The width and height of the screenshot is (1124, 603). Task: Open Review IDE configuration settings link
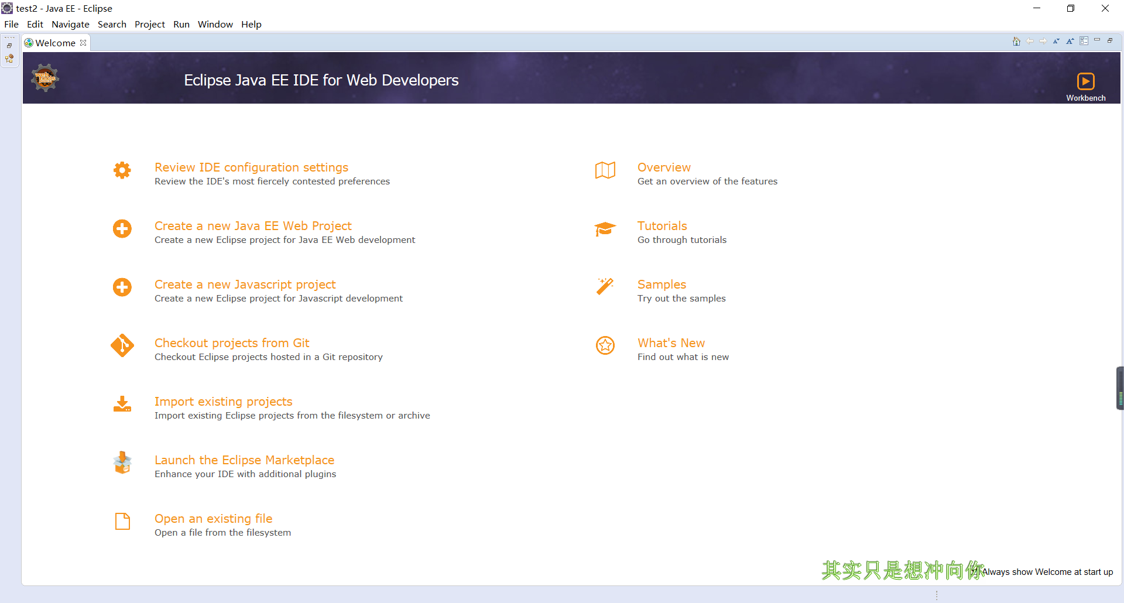pos(251,167)
